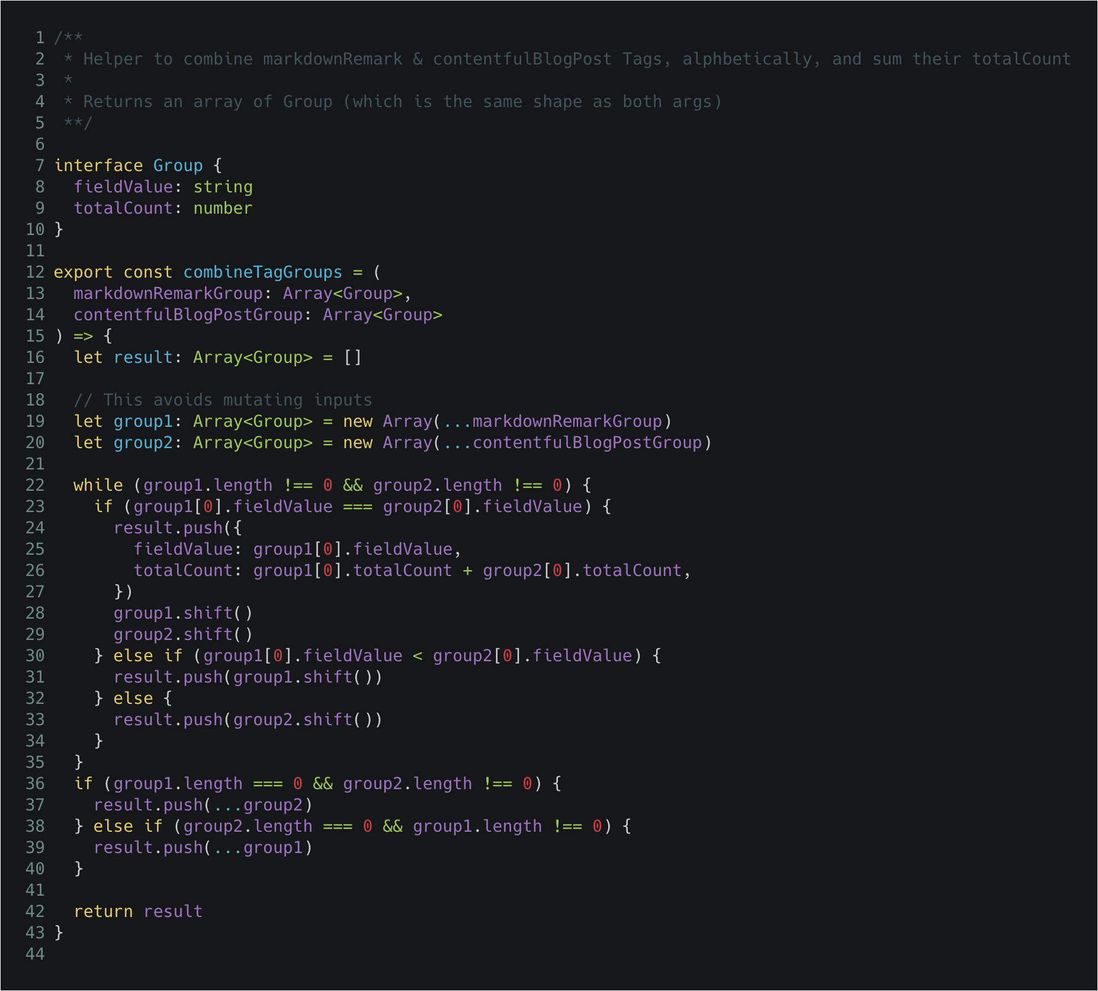Click 'else if' on line 38

pos(128,826)
